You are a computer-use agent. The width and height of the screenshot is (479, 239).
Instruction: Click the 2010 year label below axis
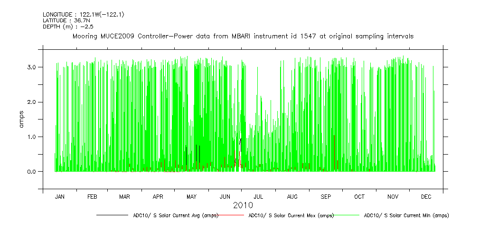tap(243, 205)
